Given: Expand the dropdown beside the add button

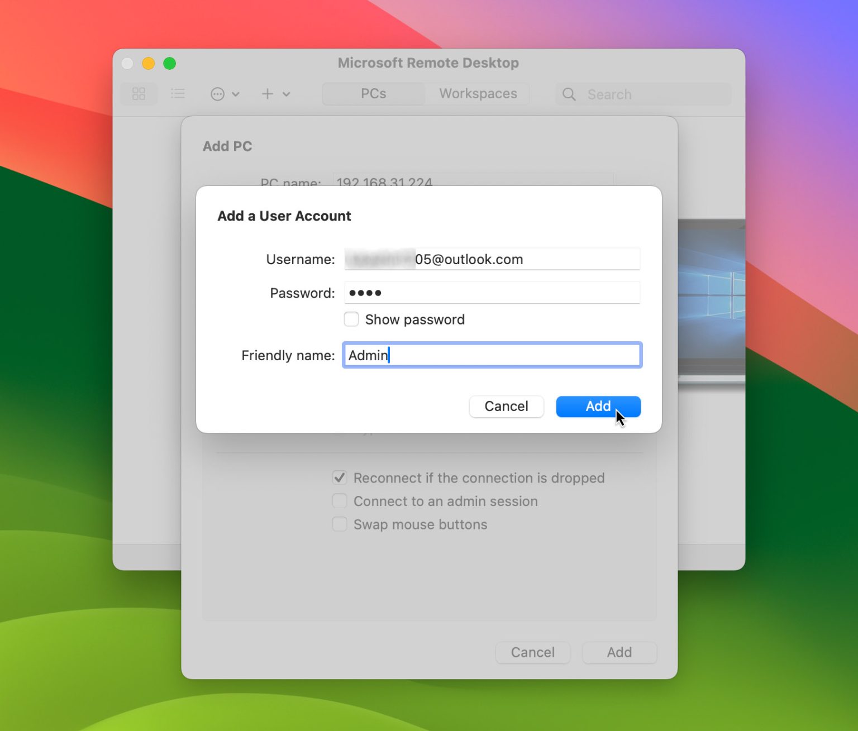Looking at the screenshot, I should point(286,94).
